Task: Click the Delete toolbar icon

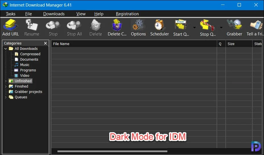Action: [95, 25]
